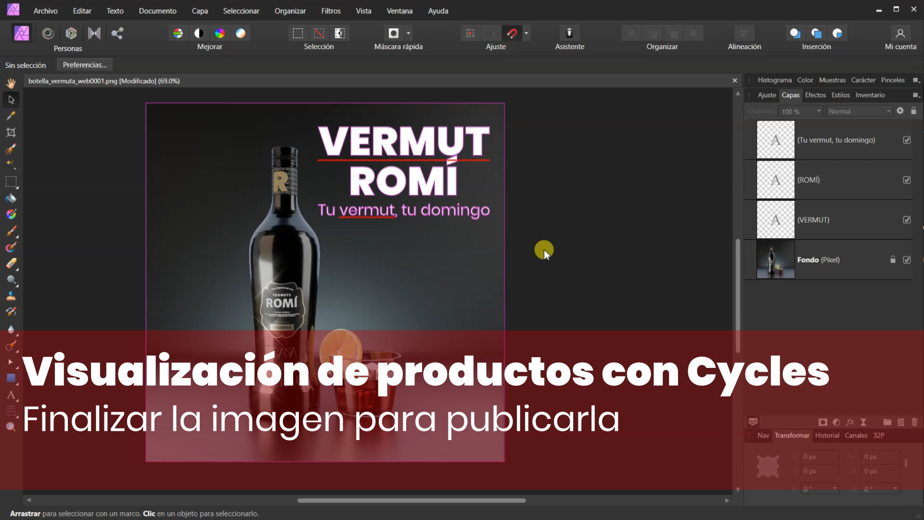Viewport: 924px width, 520px height.
Task: Select the Move tool arrow
Action: pos(11,100)
